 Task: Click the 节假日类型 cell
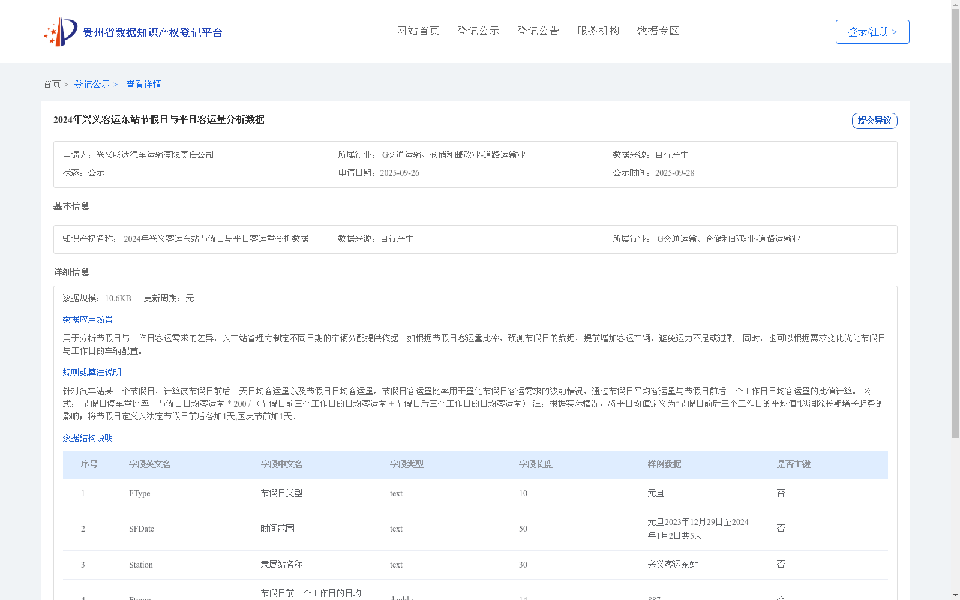click(281, 493)
